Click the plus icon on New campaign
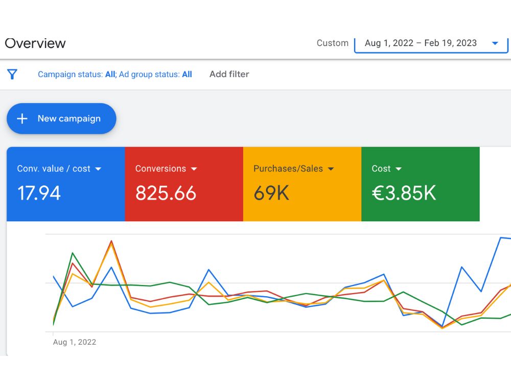This screenshot has height=383, width=511. (22, 118)
